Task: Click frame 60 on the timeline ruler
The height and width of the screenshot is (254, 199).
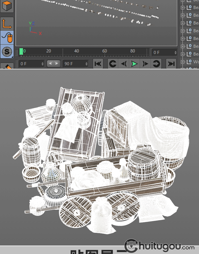Action: (105, 52)
